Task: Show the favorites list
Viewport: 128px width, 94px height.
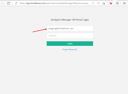Action: pos(124,3)
